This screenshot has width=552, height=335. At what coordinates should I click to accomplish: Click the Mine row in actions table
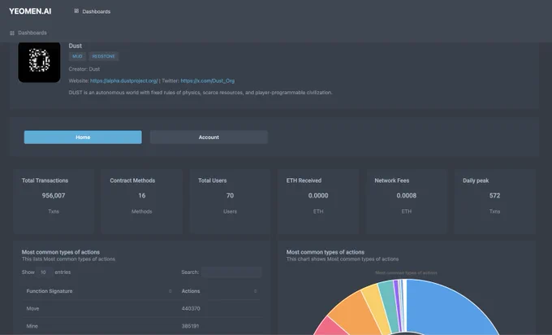point(142,326)
